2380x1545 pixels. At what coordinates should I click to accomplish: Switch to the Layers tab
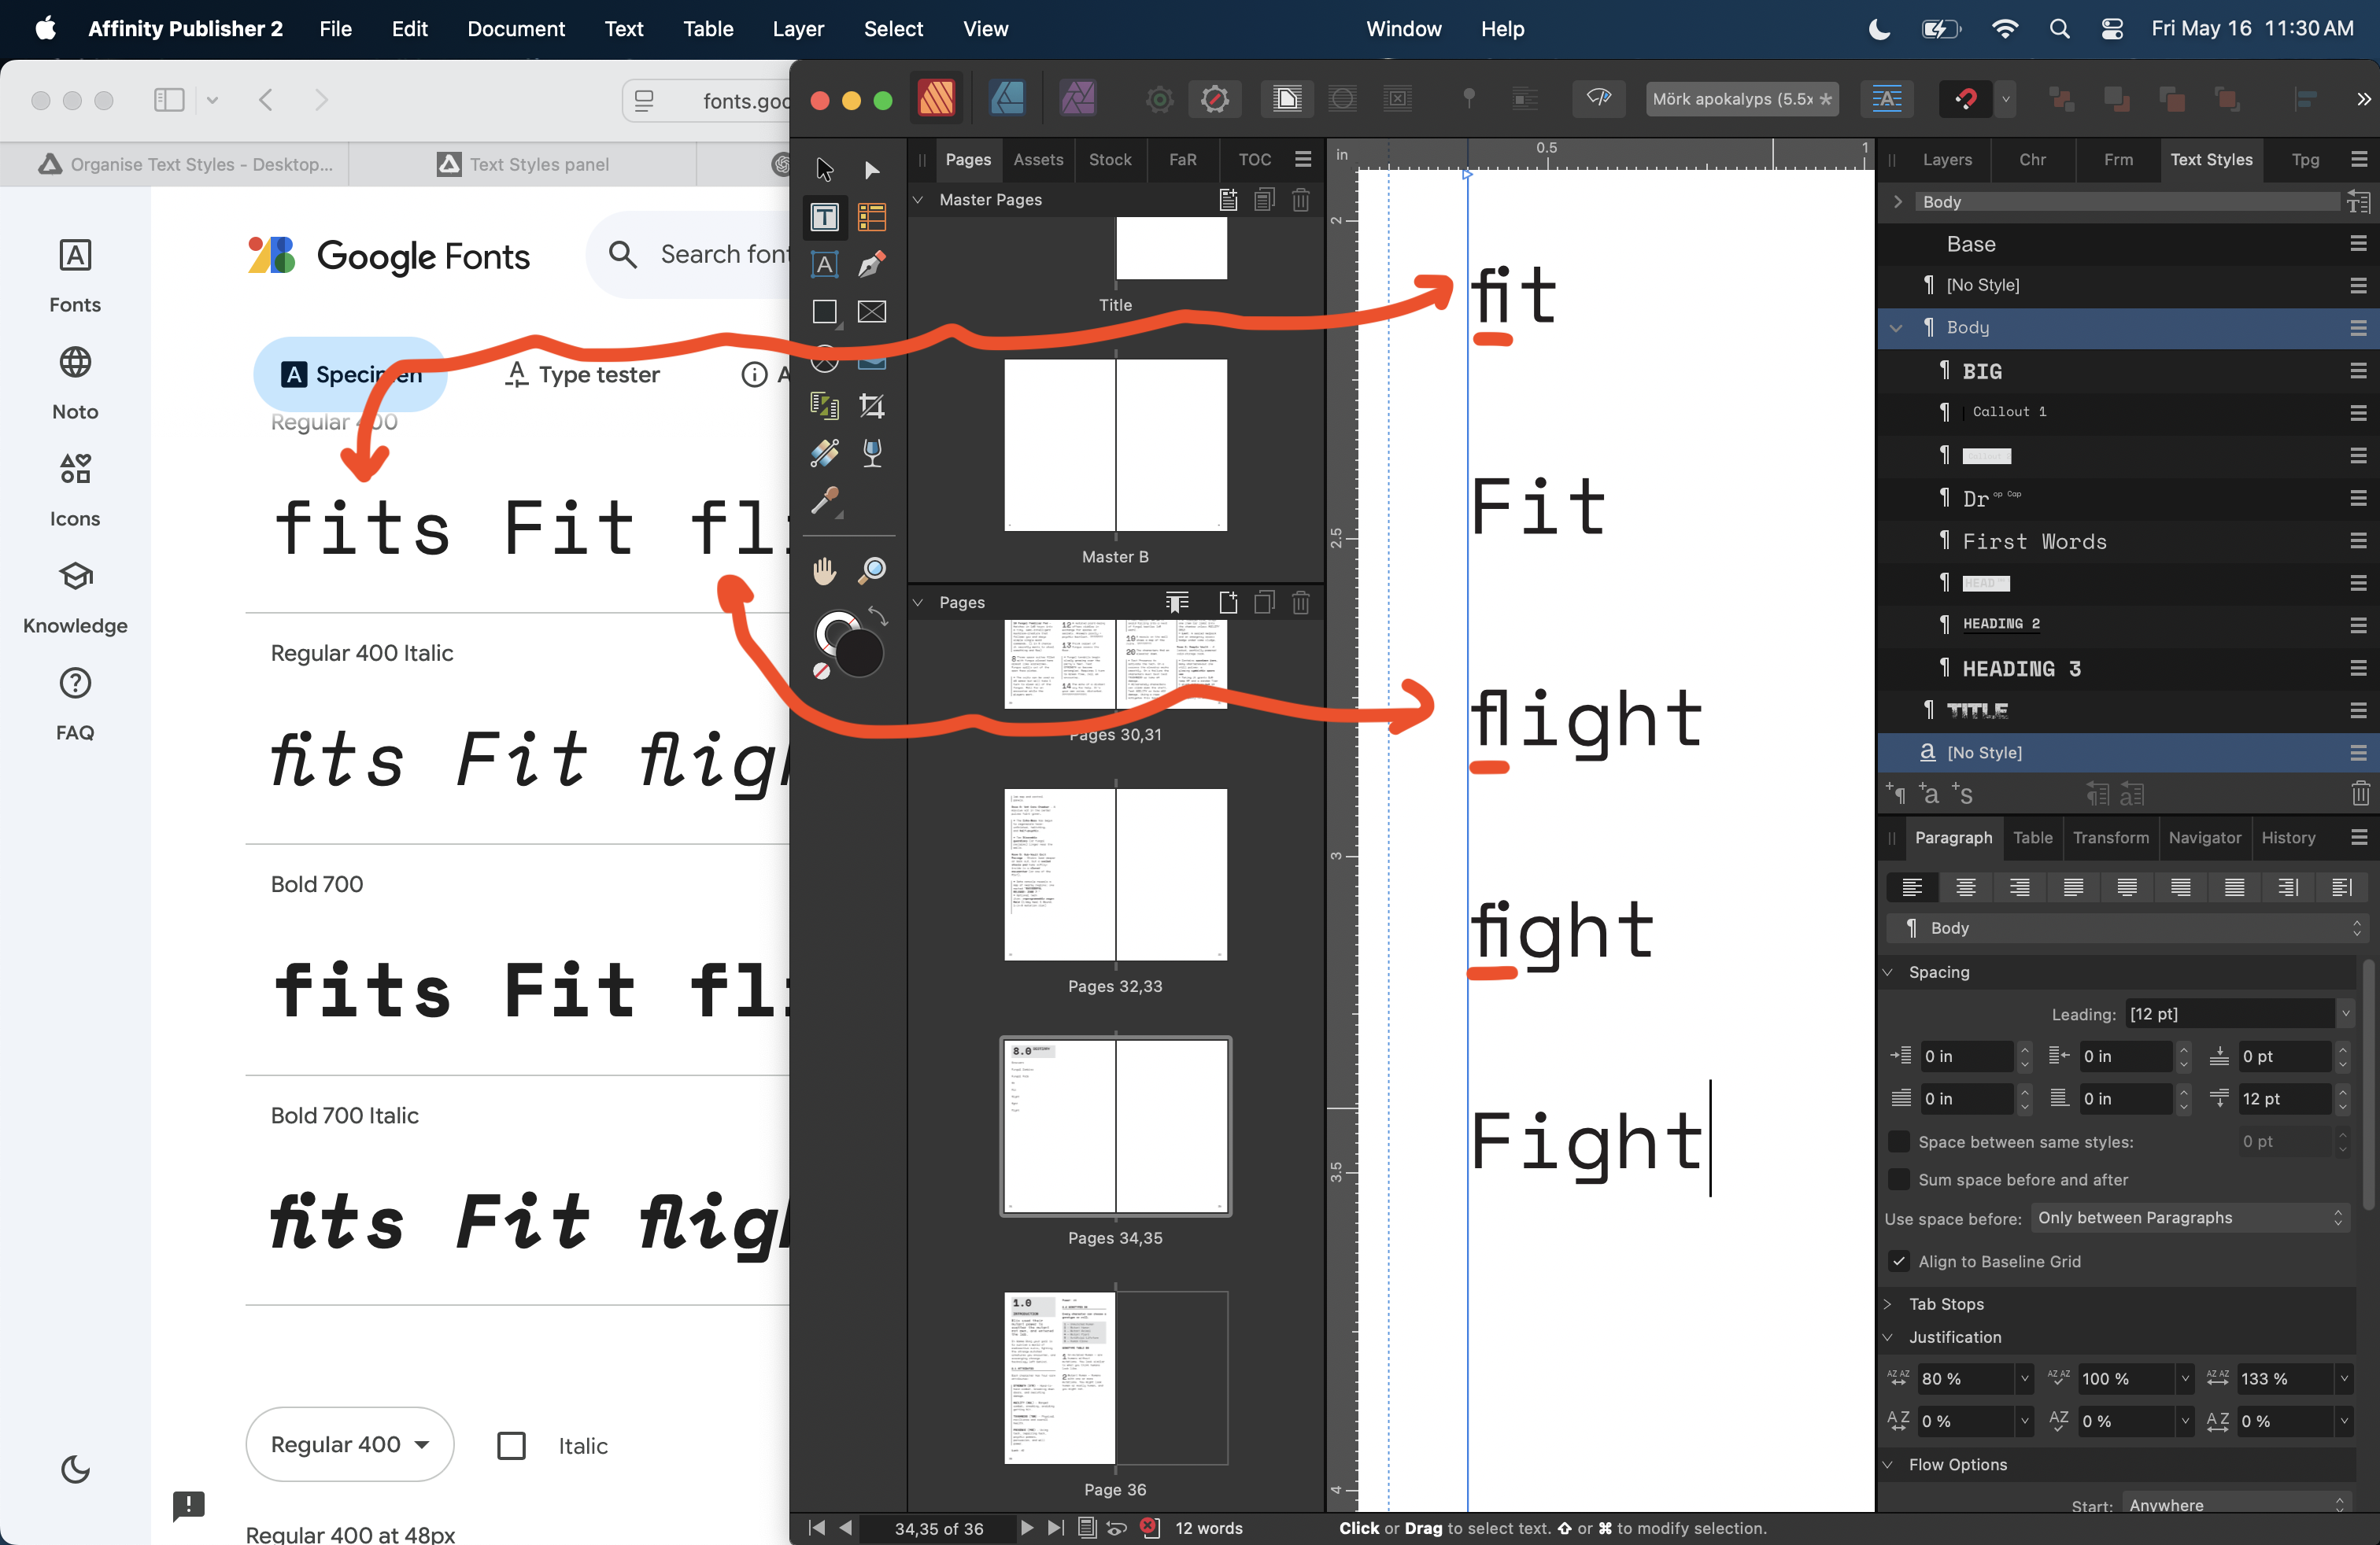point(1946,160)
